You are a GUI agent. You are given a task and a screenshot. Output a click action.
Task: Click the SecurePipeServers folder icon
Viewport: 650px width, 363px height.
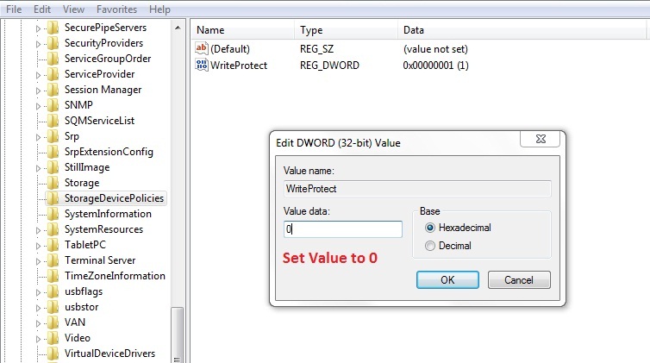53,28
